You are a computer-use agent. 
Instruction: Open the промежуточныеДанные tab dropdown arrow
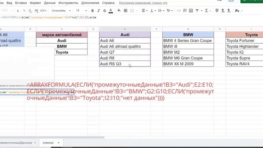coord(35,143)
